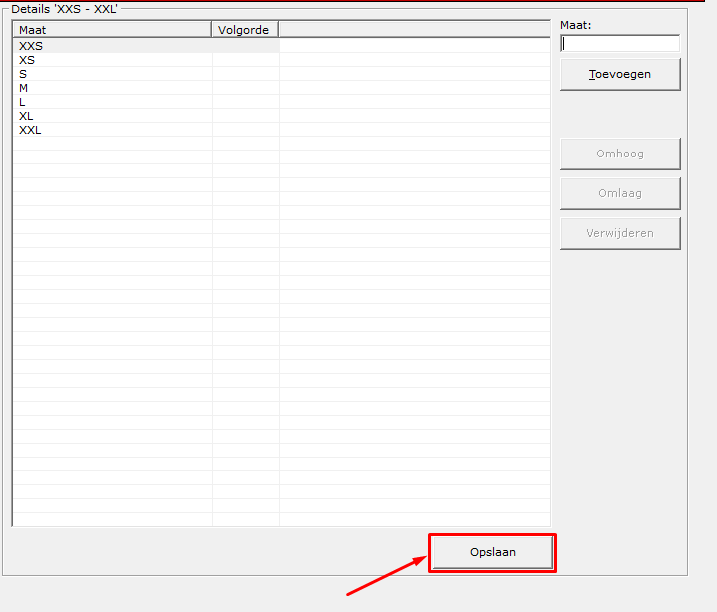Click the Volgorde cell of the M row
The image size is (717, 612).
pos(246,88)
